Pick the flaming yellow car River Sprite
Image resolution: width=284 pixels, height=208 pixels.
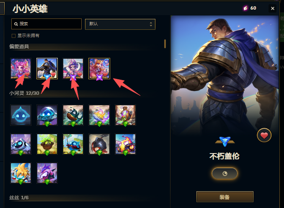[x=125, y=144]
